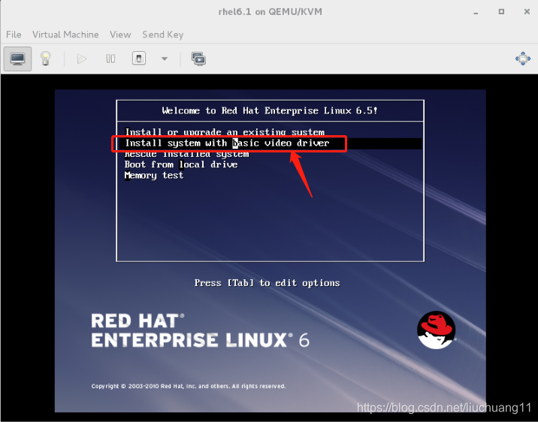The image size is (538, 422).
Task: Click the Red Hat shadowman logo
Action: (436, 330)
